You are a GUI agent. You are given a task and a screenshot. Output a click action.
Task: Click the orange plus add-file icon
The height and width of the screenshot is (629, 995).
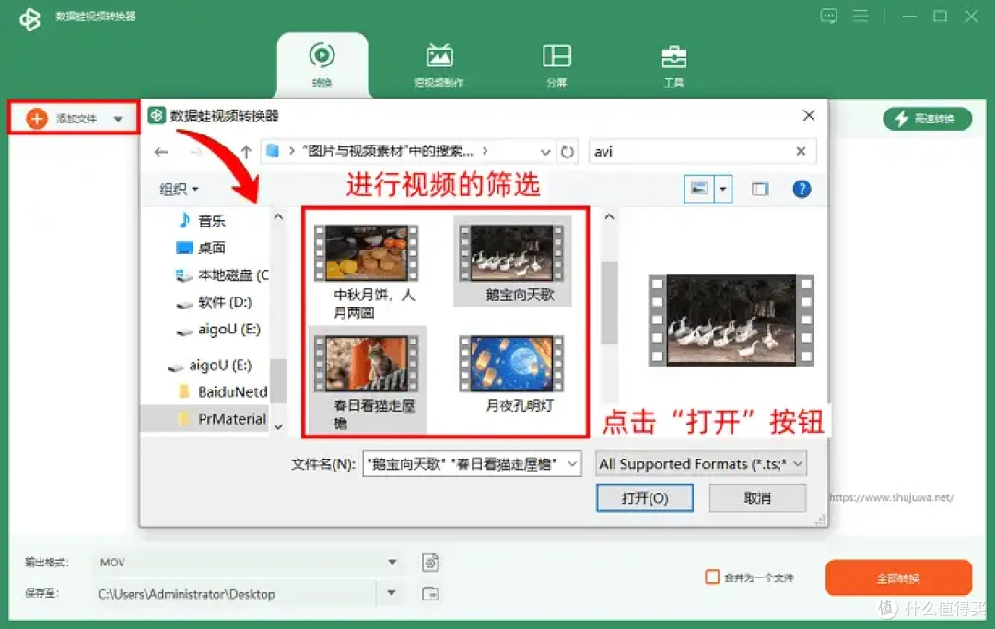tap(37, 119)
